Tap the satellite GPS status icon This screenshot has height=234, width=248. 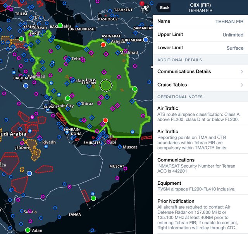146,8
